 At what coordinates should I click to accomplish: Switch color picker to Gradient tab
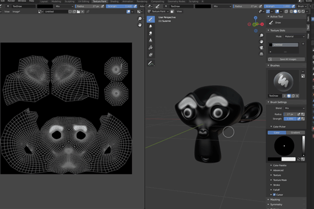[x=295, y=133]
